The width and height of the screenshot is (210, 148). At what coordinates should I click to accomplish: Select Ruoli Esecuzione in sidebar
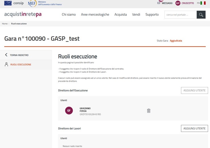pos(21,65)
